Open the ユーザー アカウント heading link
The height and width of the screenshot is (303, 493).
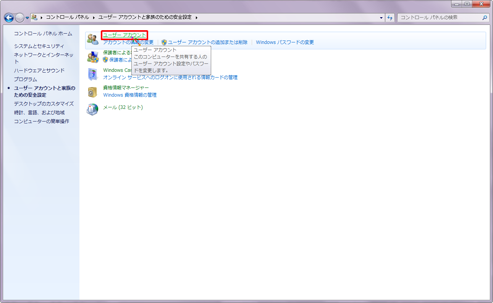pyautogui.click(x=124, y=35)
